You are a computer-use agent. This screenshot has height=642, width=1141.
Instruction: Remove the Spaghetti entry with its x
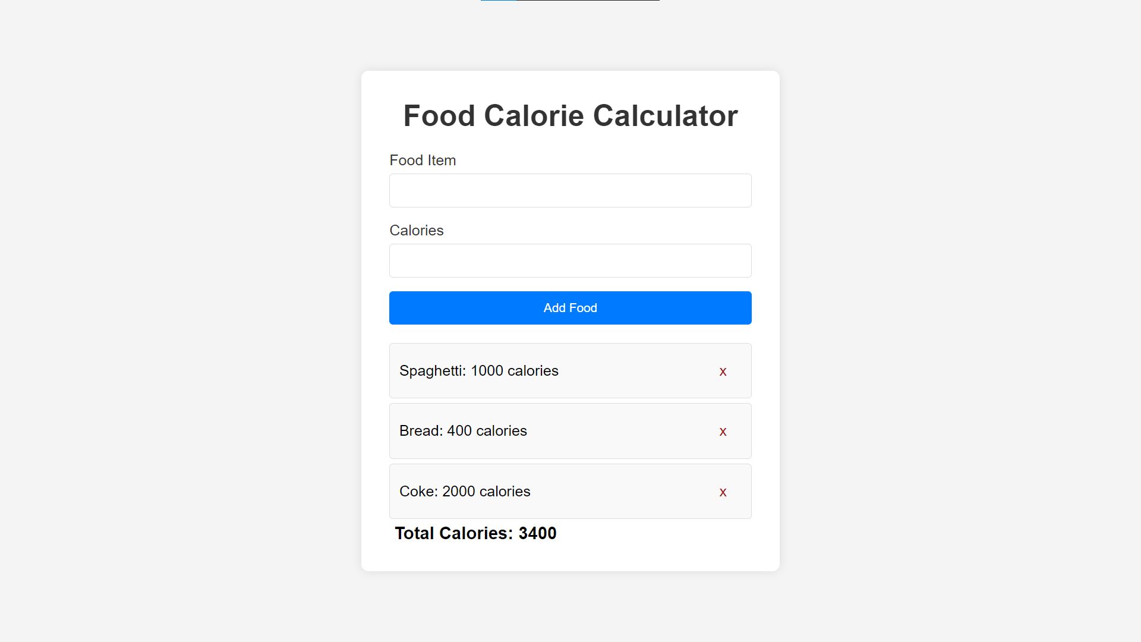click(x=723, y=372)
